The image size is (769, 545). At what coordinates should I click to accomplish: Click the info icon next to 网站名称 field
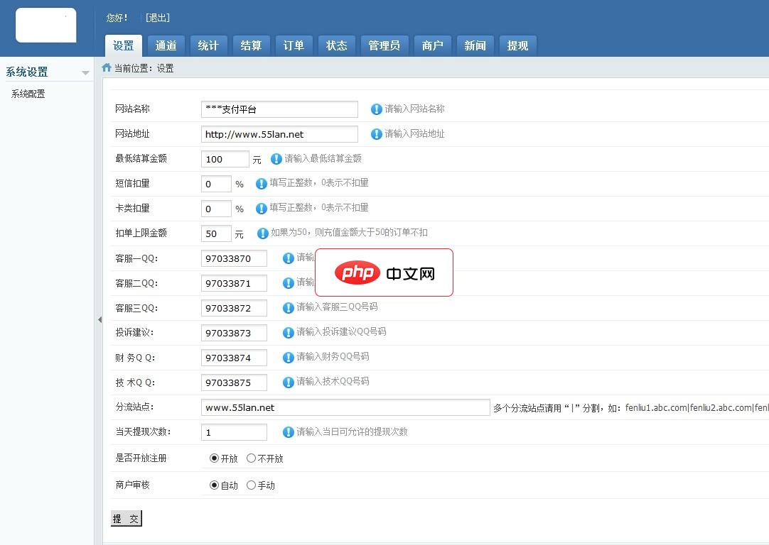(x=376, y=109)
